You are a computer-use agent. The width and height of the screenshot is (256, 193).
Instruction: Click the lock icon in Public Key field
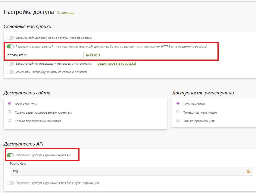coord(248,171)
